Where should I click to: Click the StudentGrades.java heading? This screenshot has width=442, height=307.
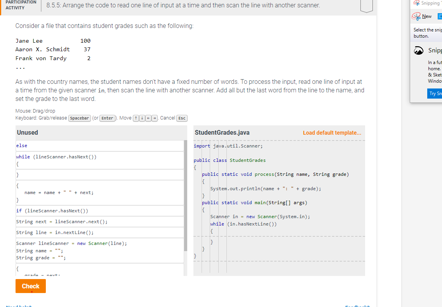point(222,133)
